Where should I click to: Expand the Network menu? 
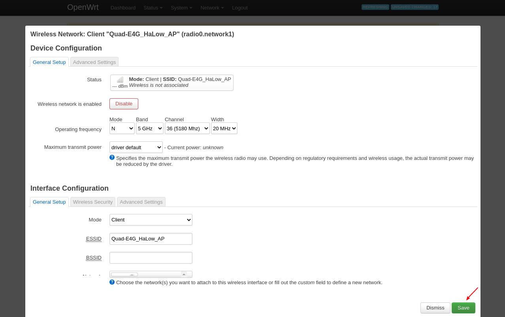(212, 8)
